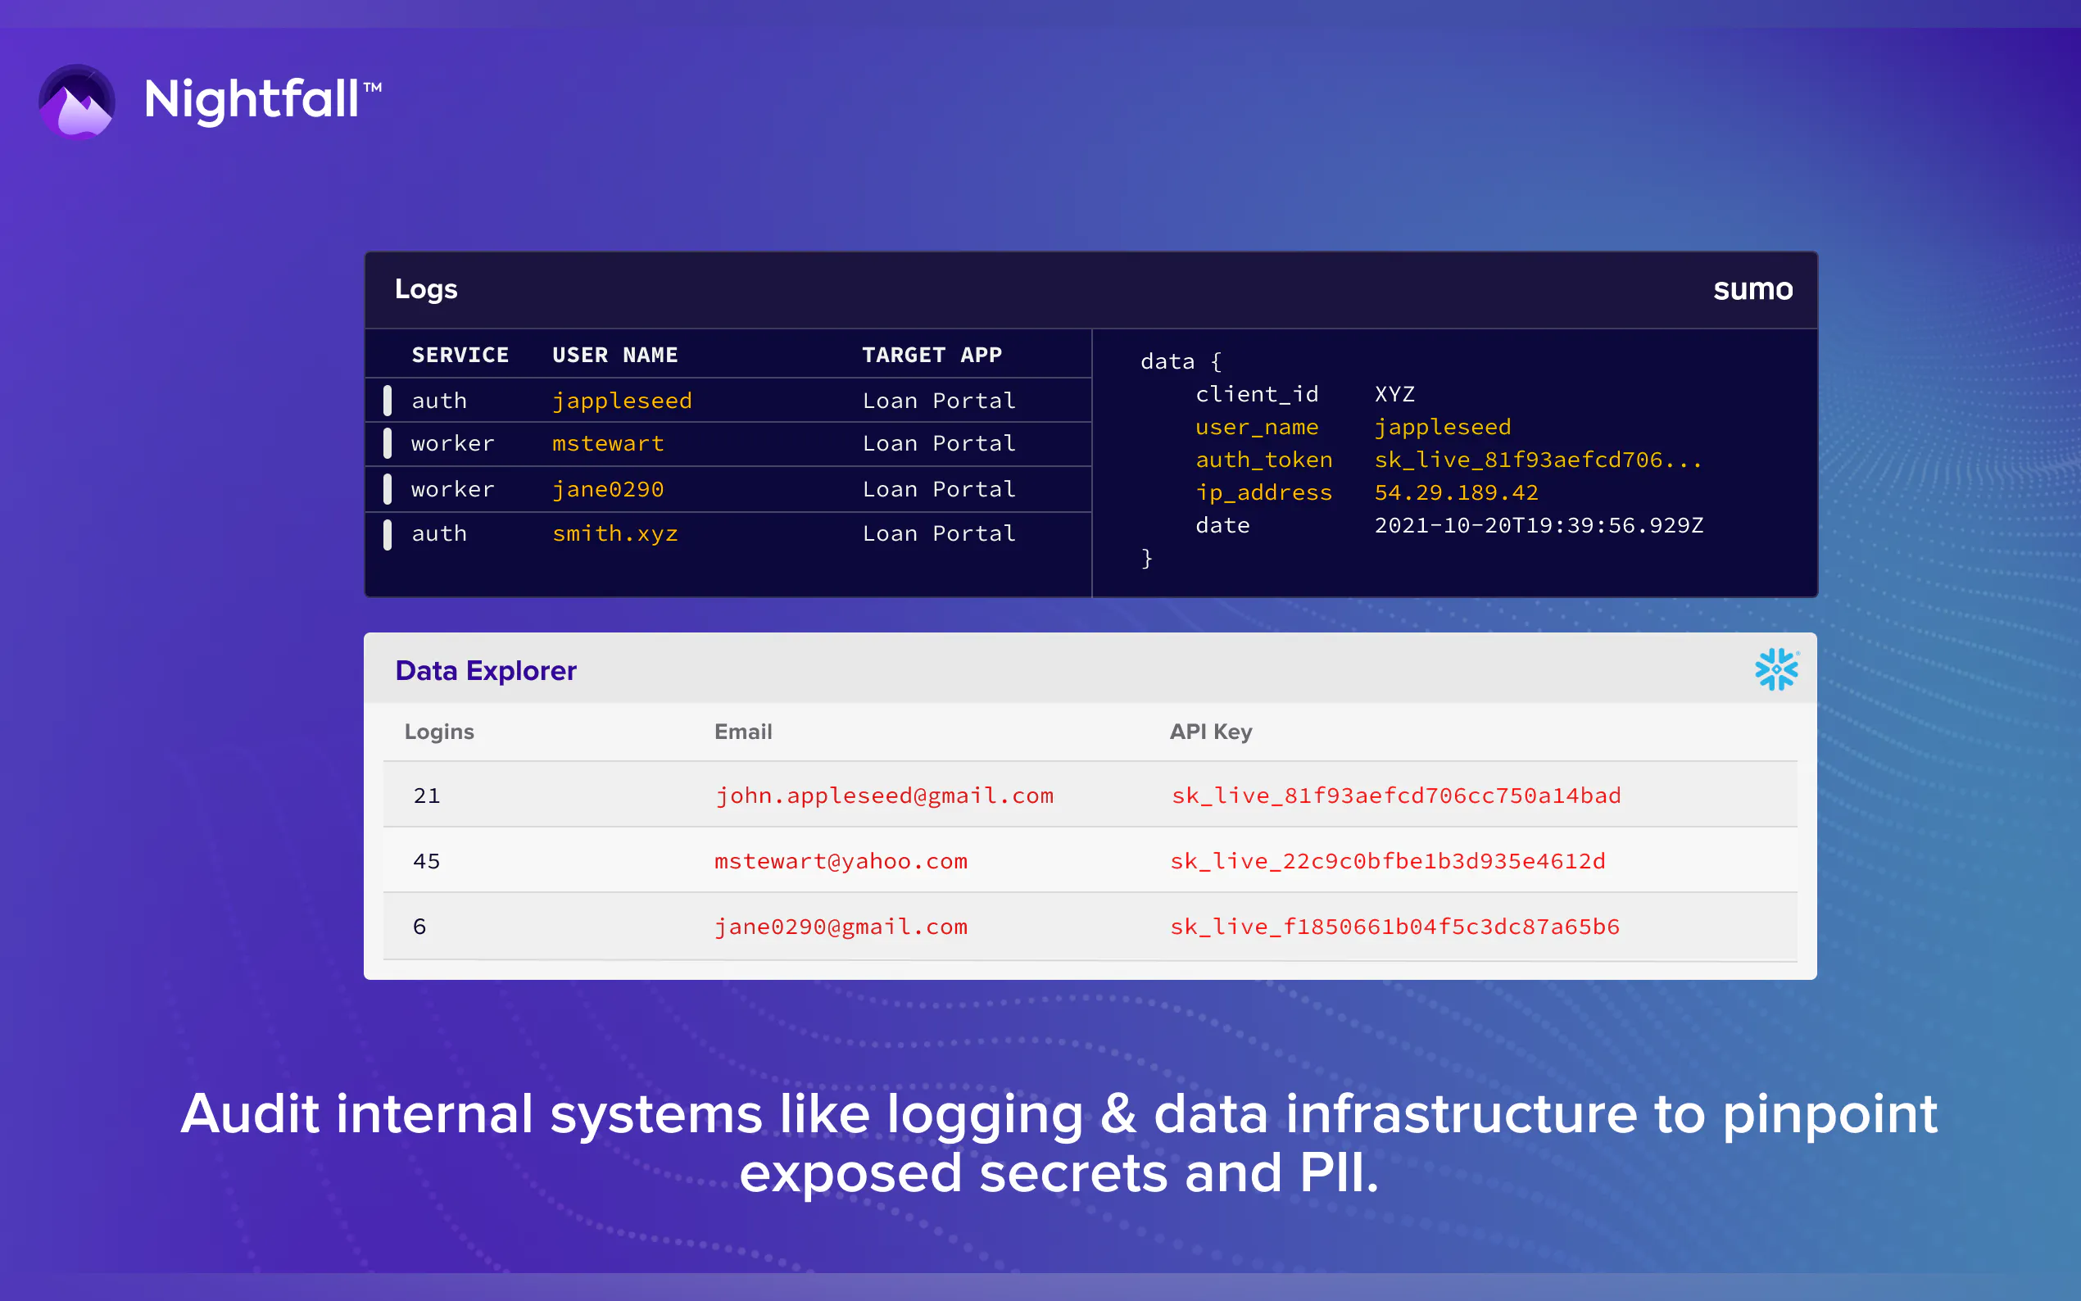Click the white marker beside smith.xyz row
The image size is (2081, 1301).
[388, 534]
